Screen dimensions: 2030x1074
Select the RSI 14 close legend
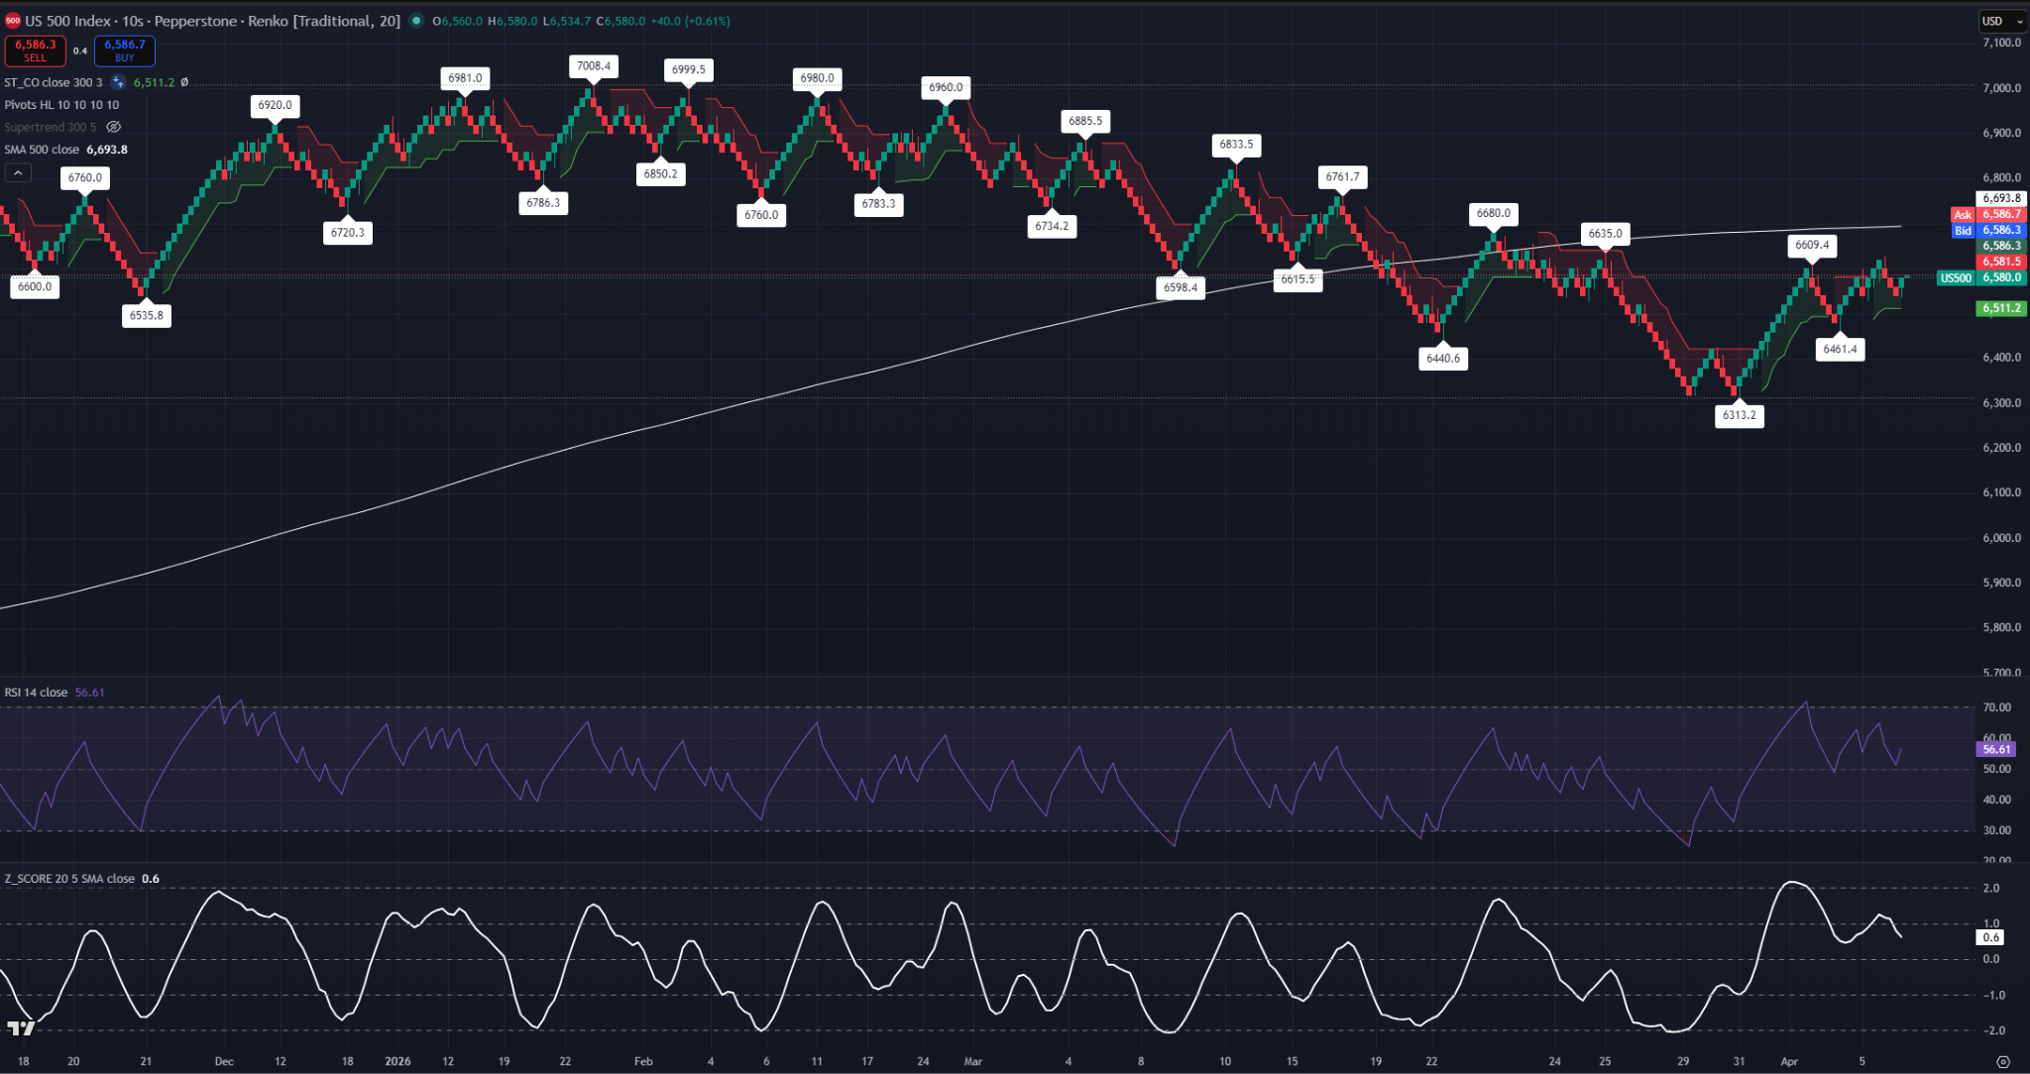(36, 693)
